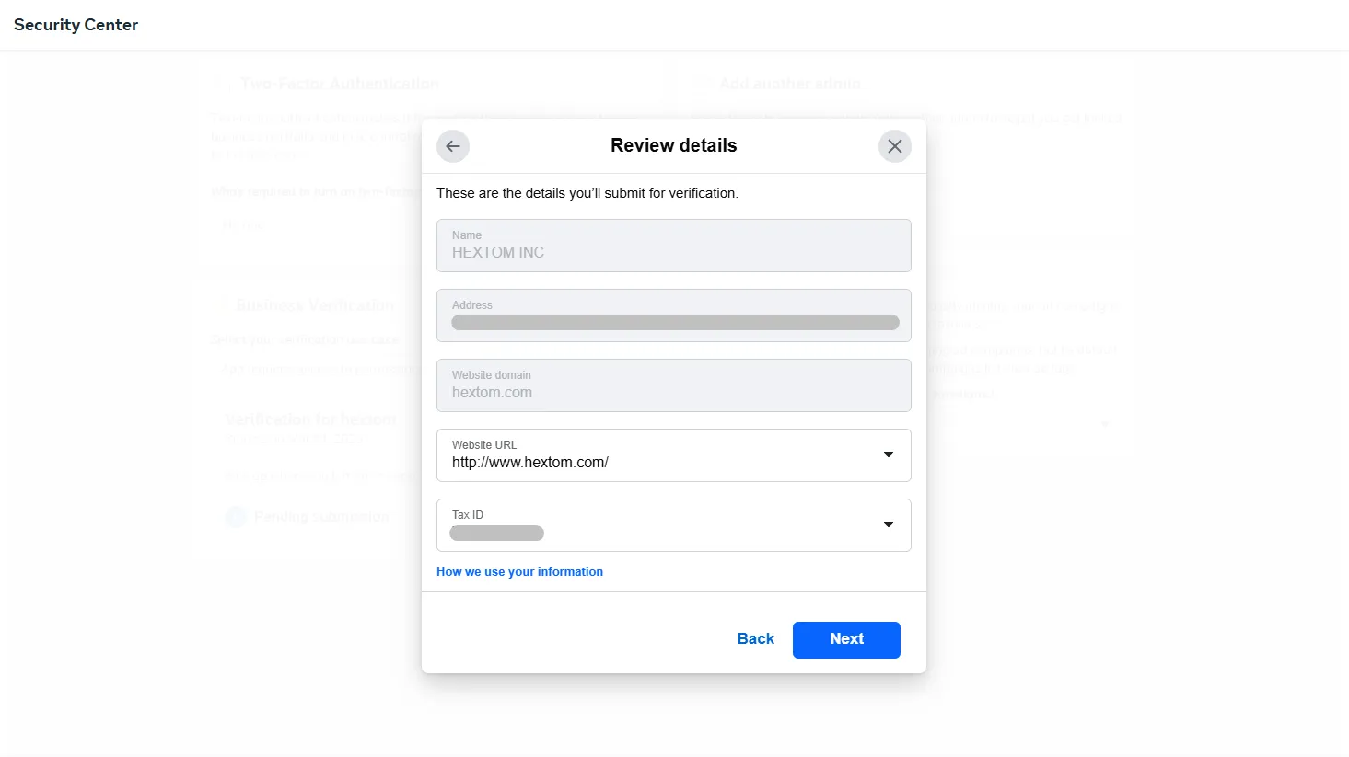Click the back arrow icon in dialog header
Image resolution: width=1349 pixels, height=757 pixels.
pos(453,146)
